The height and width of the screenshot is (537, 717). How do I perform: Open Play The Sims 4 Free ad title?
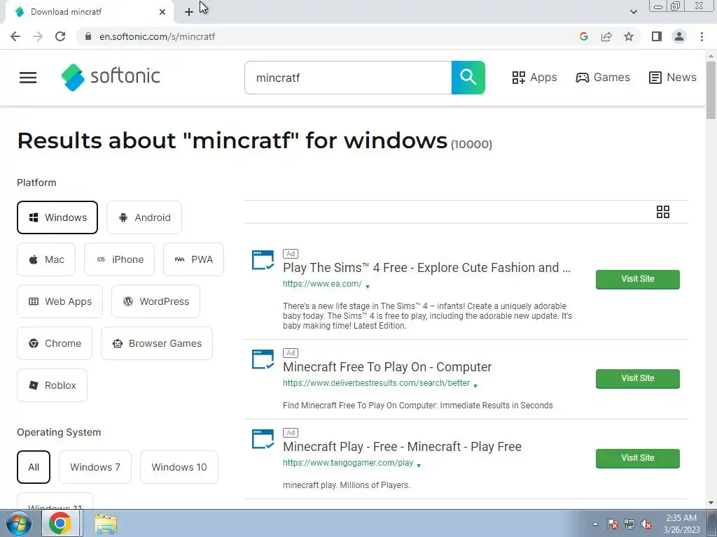[426, 268]
